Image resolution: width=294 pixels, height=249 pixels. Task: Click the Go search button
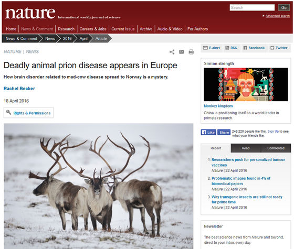pos(283,7)
